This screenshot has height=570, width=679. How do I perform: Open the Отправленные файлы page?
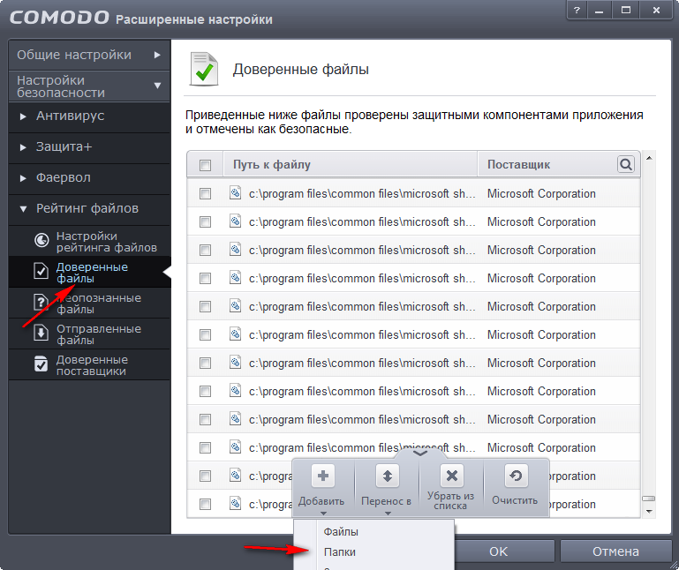(89, 334)
